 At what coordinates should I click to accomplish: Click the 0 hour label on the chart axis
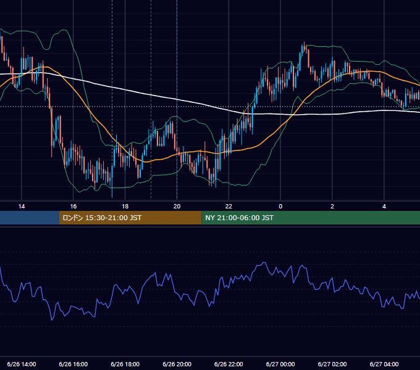tap(280, 207)
